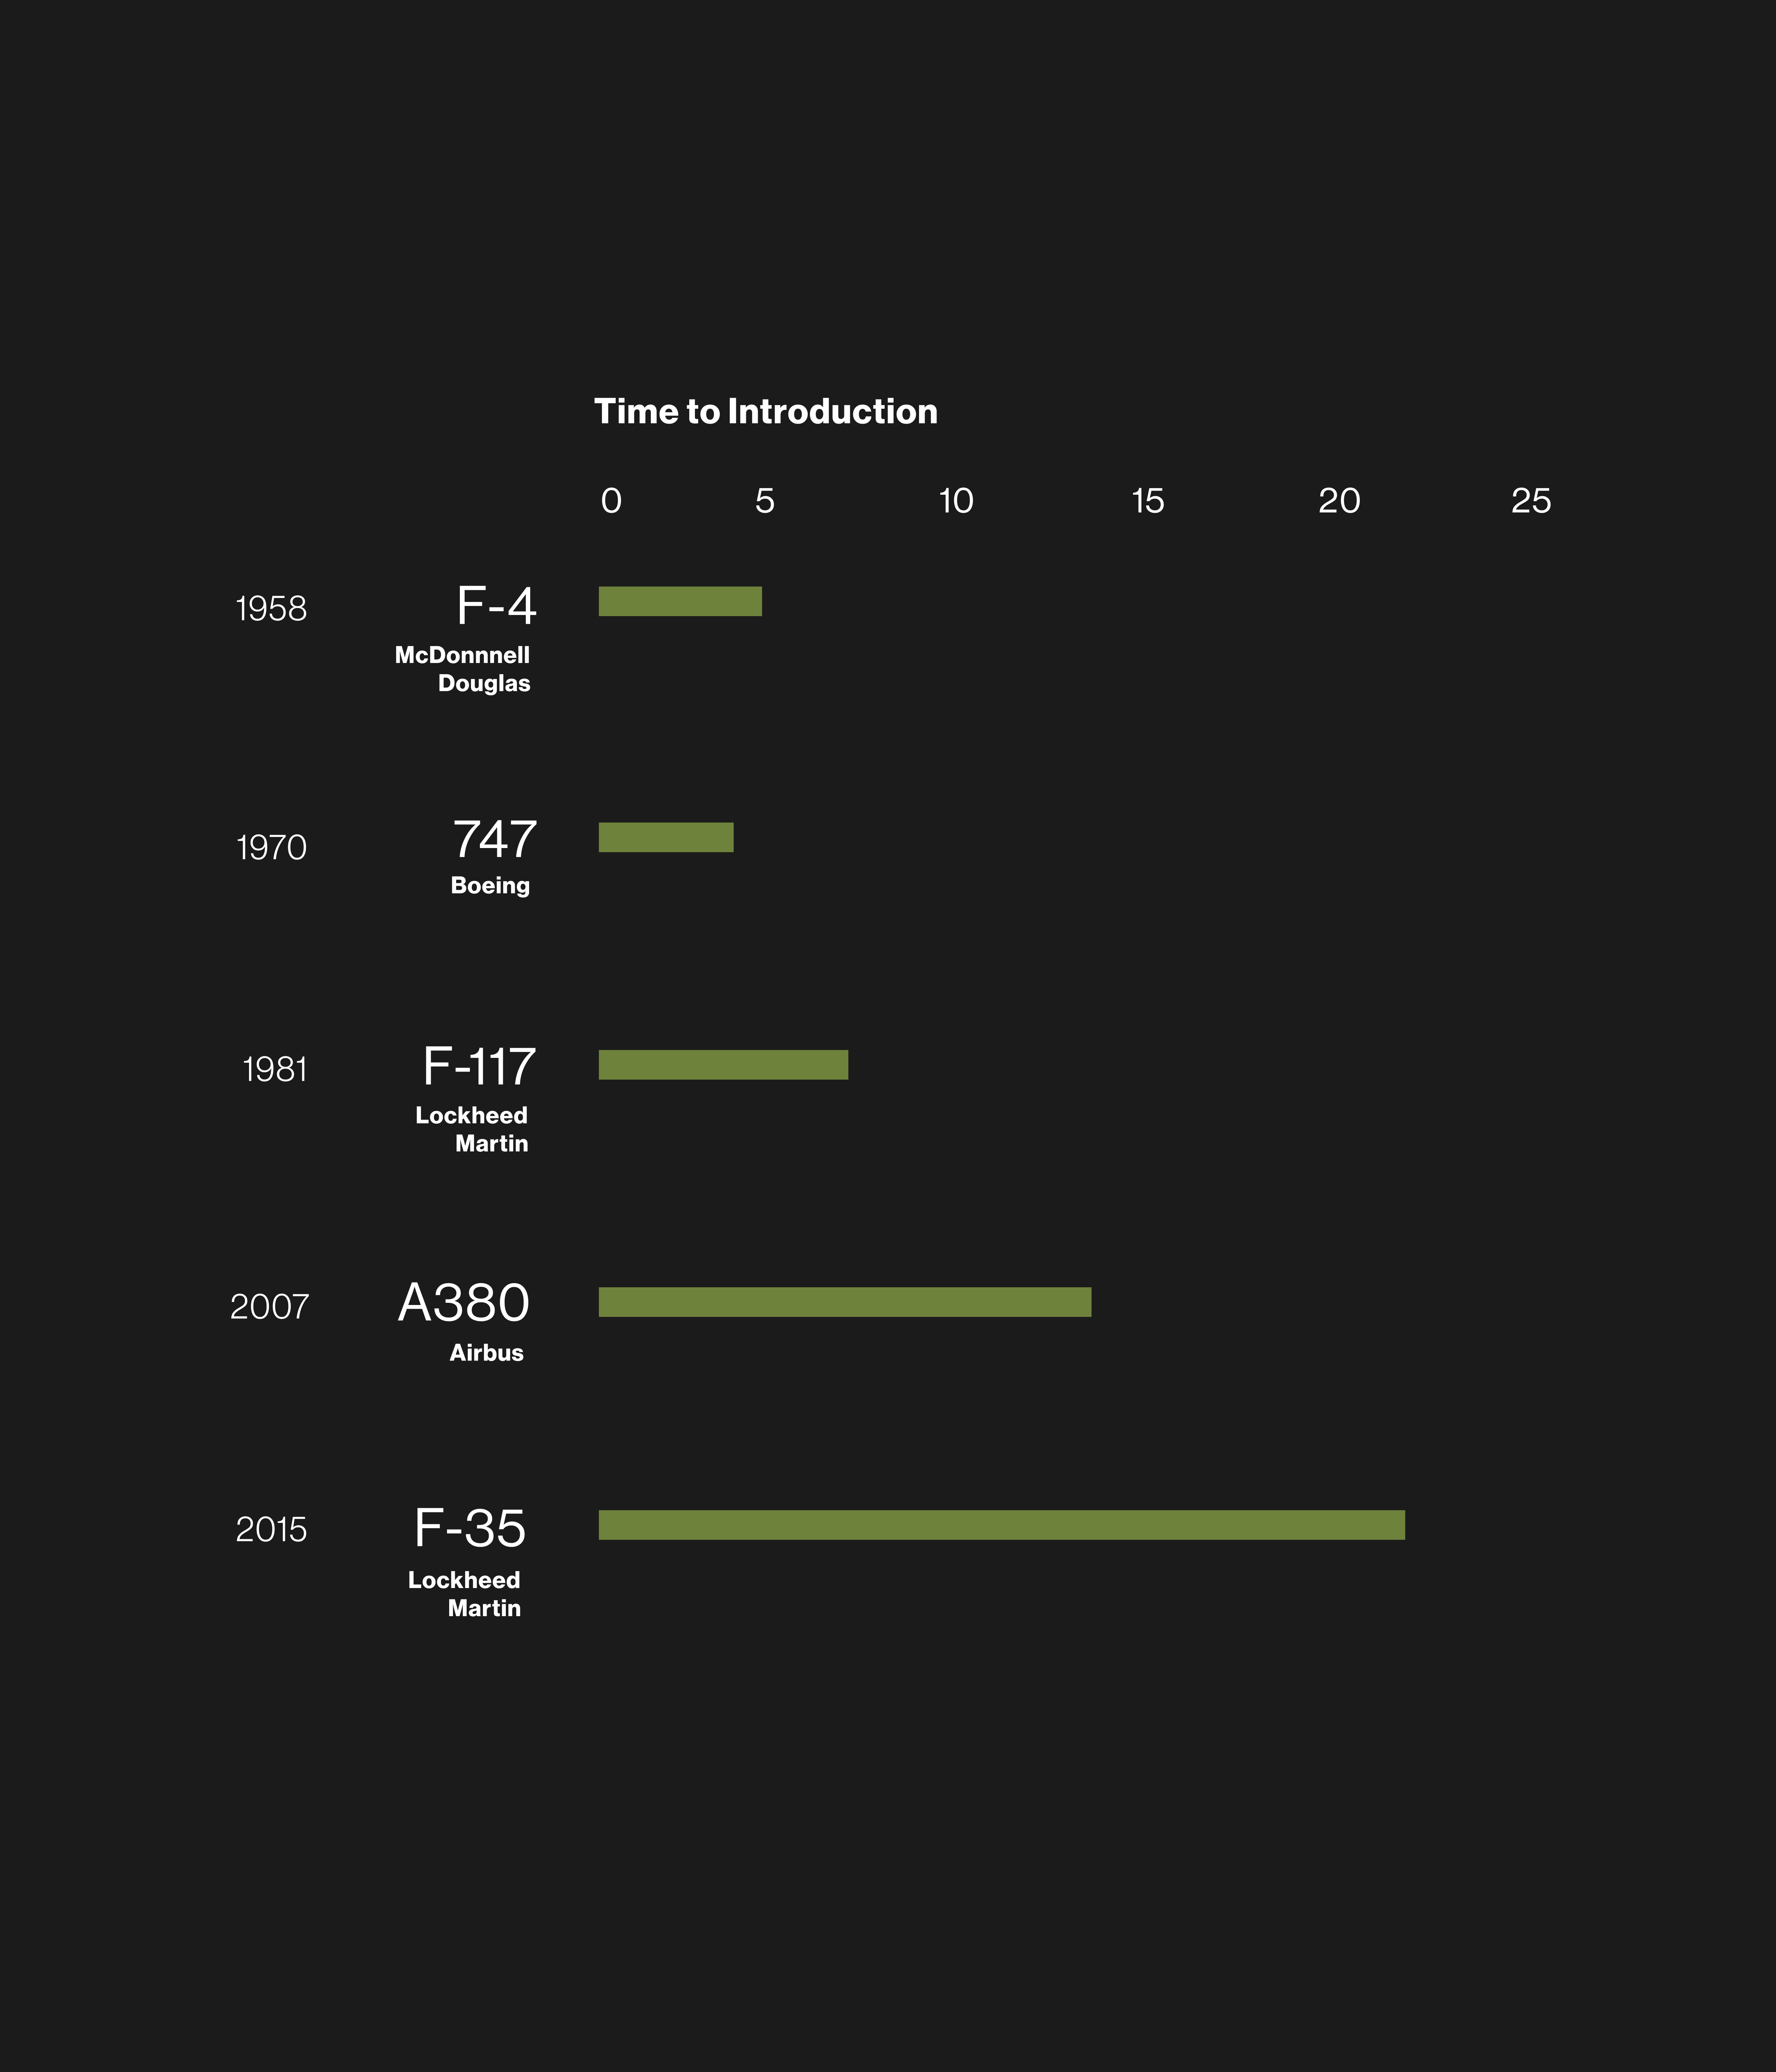This screenshot has height=2072, width=1776.
Task: Click the F-4 aircraft label
Action: (x=496, y=606)
